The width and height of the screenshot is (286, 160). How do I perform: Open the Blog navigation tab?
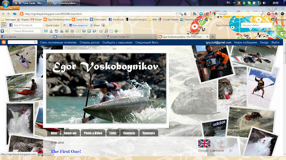(x=54, y=133)
